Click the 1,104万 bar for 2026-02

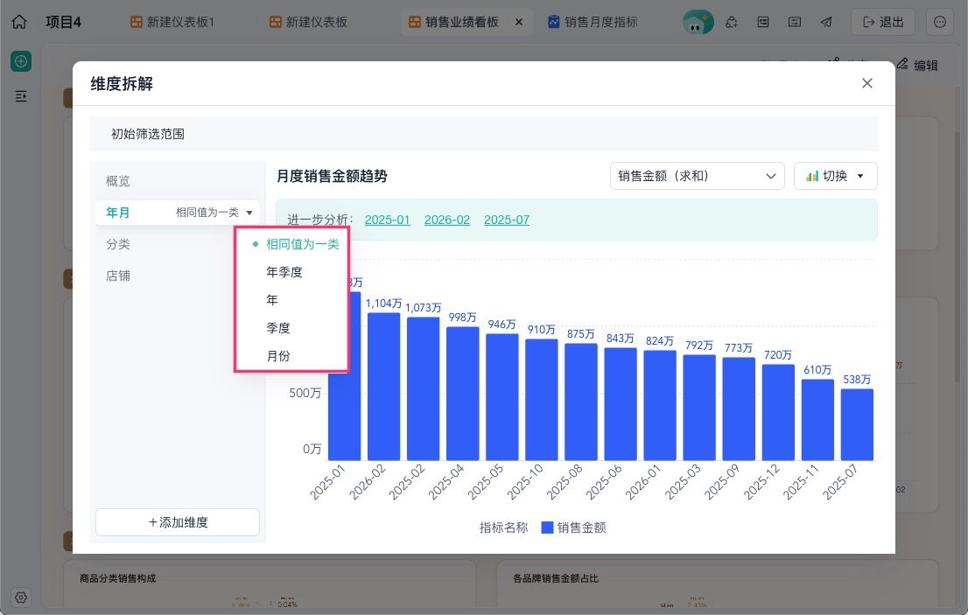pyautogui.click(x=383, y=387)
